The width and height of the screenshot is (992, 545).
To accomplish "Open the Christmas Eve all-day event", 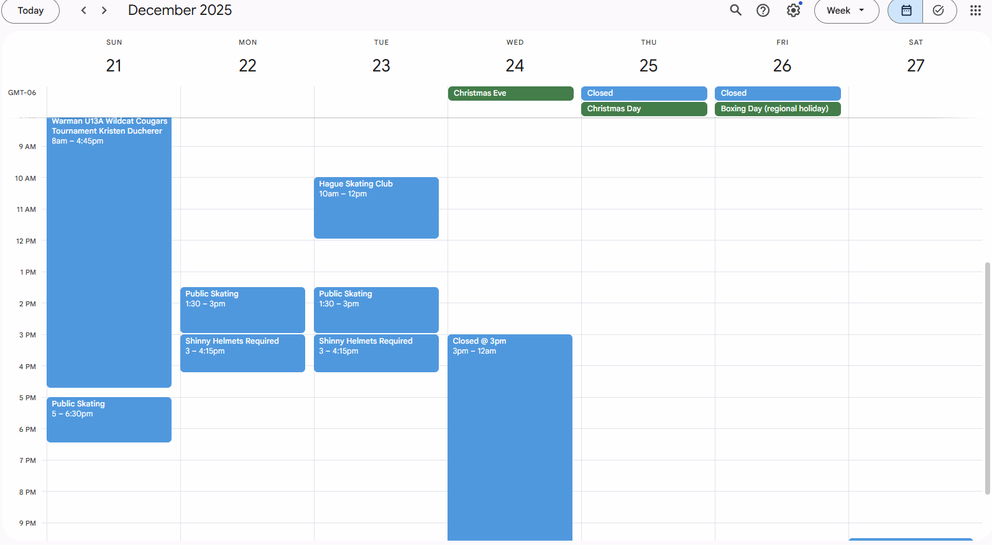I will (x=510, y=93).
